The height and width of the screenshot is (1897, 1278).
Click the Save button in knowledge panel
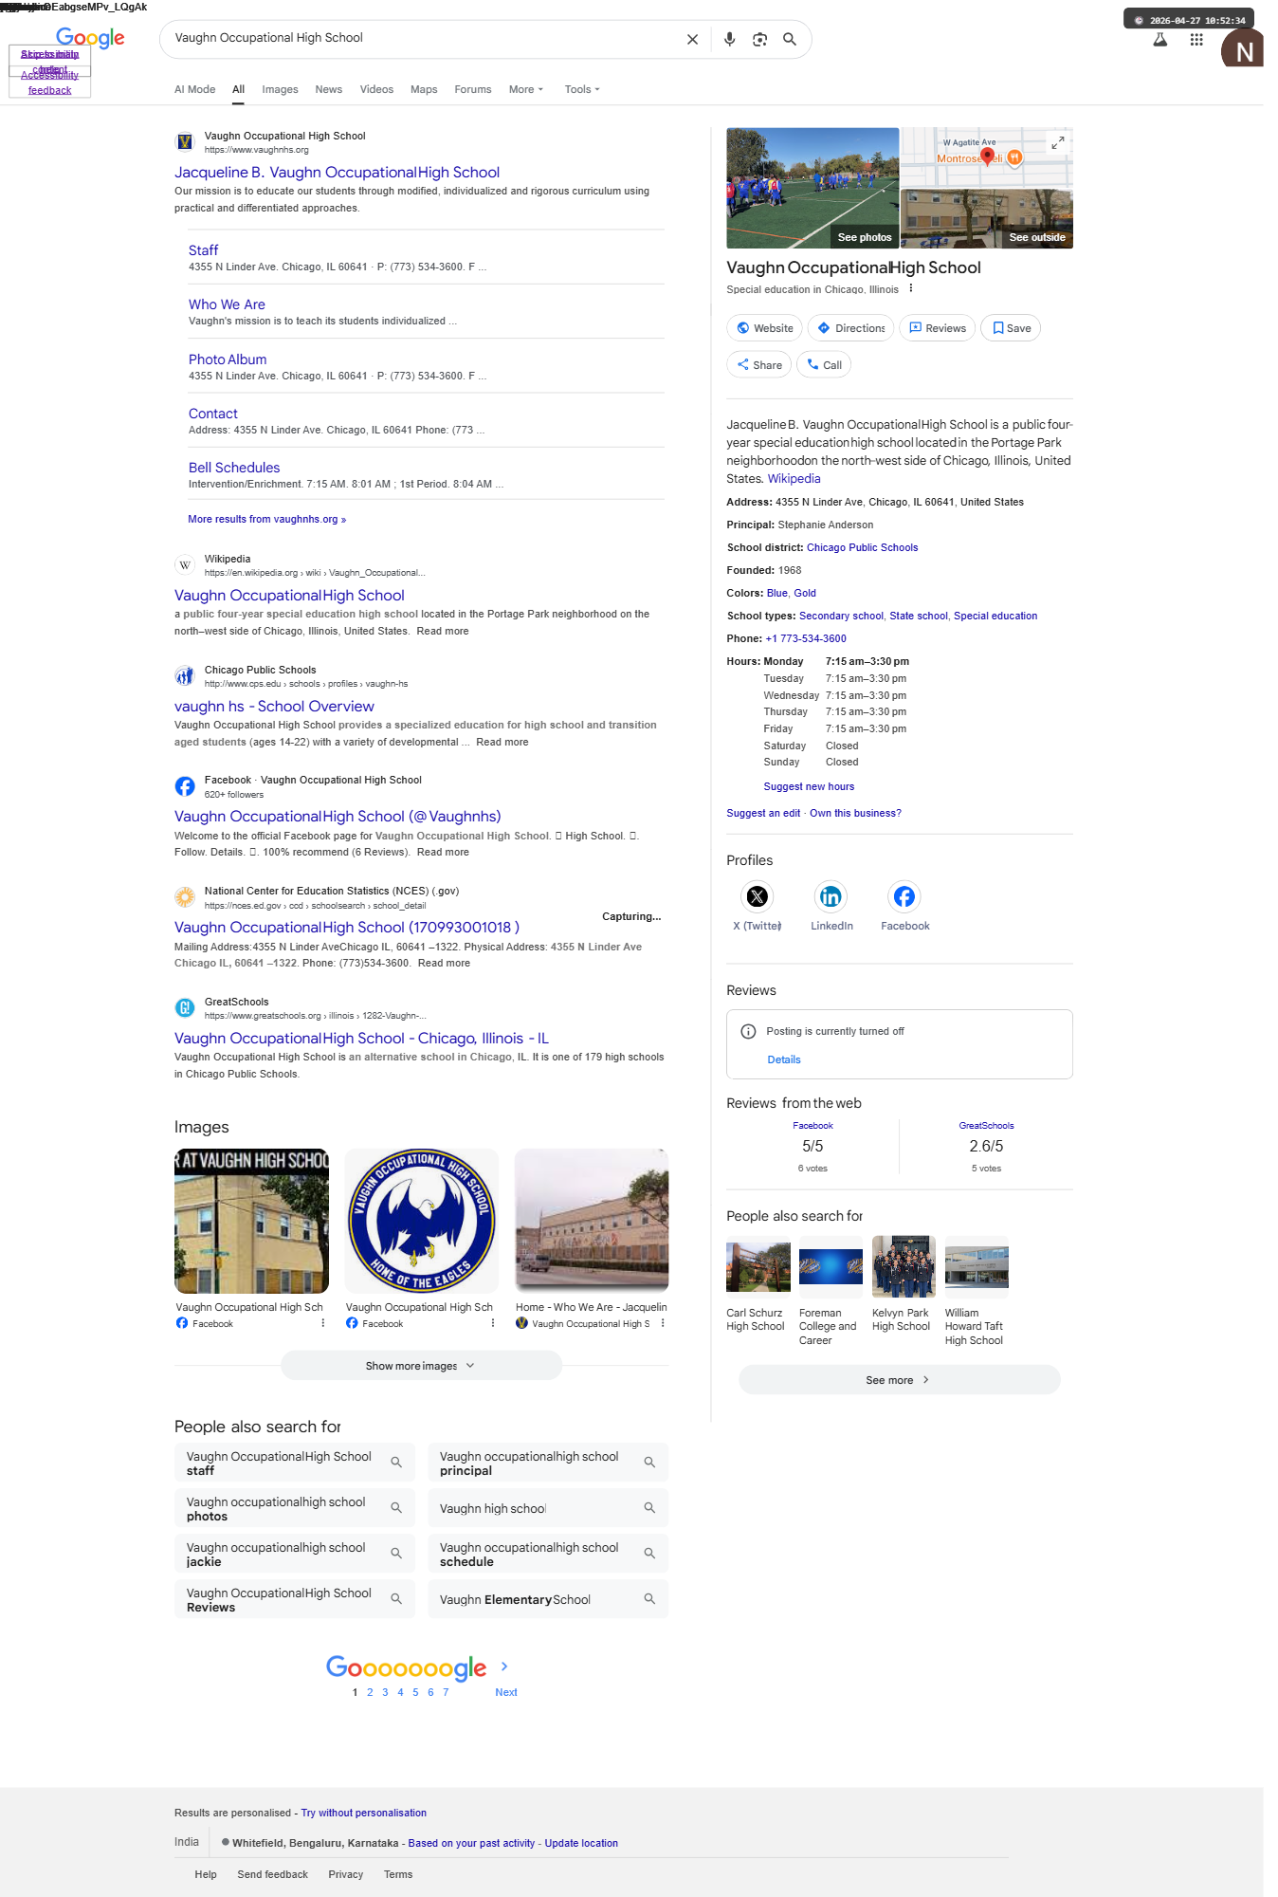point(1011,328)
